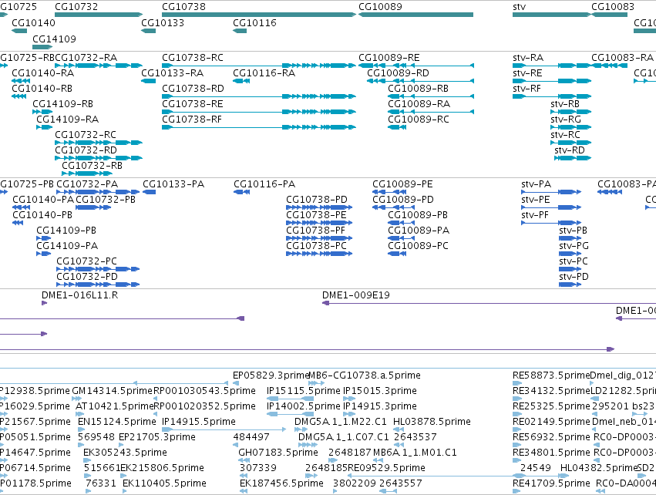The image size is (656, 495).
Task: Click the CG10083 gene label
Action: tap(613, 7)
